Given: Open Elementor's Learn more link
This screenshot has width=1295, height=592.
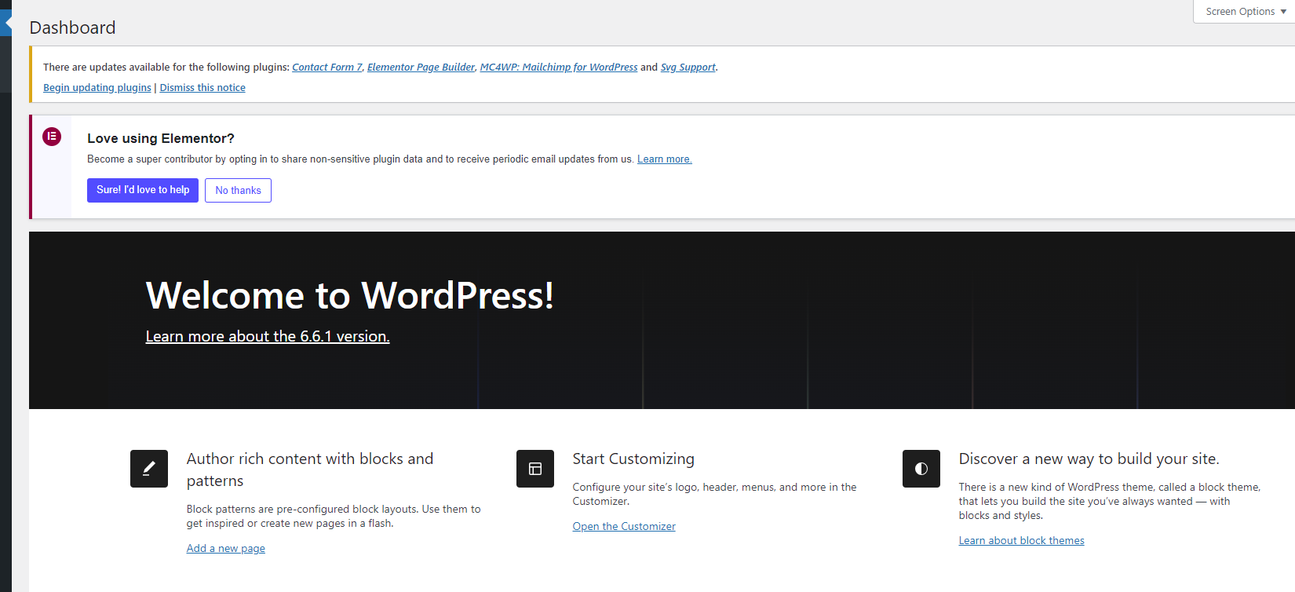Looking at the screenshot, I should point(665,159).
